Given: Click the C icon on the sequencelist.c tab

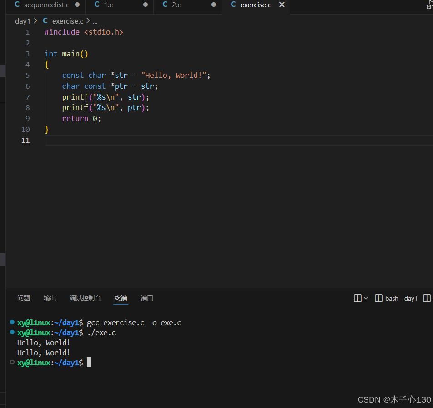Looking at the screenshot, I should (x=17, y=5).
